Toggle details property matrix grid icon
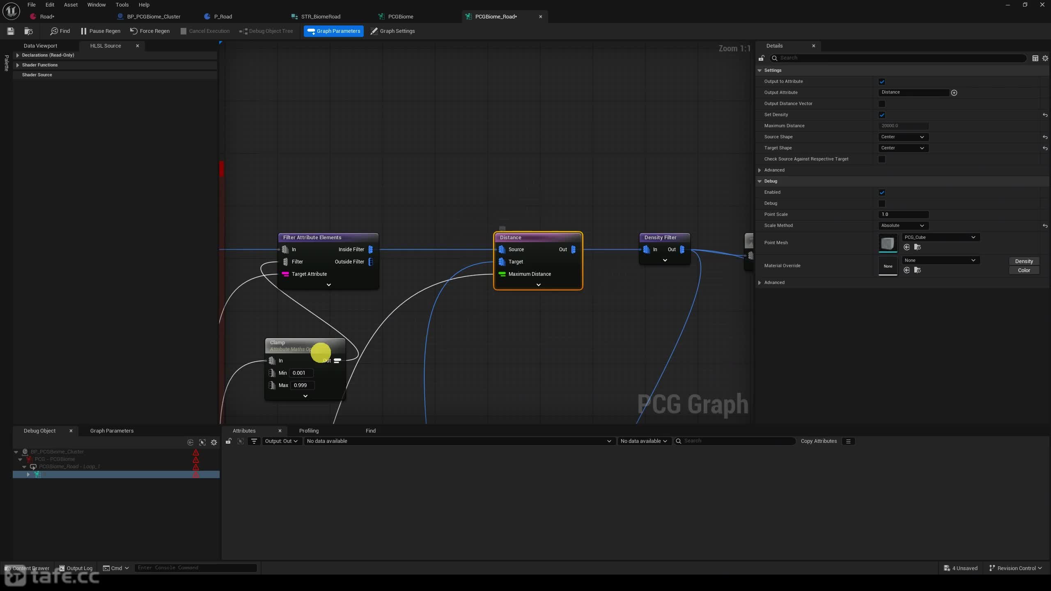Image resolution: width=1051 pixels, height=591 pixels. pos(1035,58)
